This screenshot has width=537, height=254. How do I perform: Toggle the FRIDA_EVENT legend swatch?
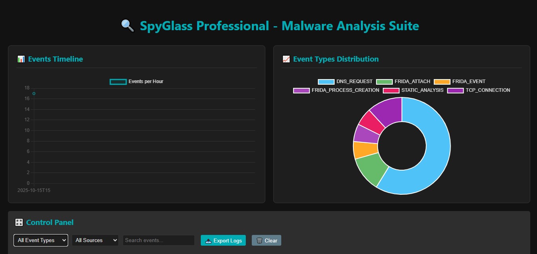[x=460, y=81]
